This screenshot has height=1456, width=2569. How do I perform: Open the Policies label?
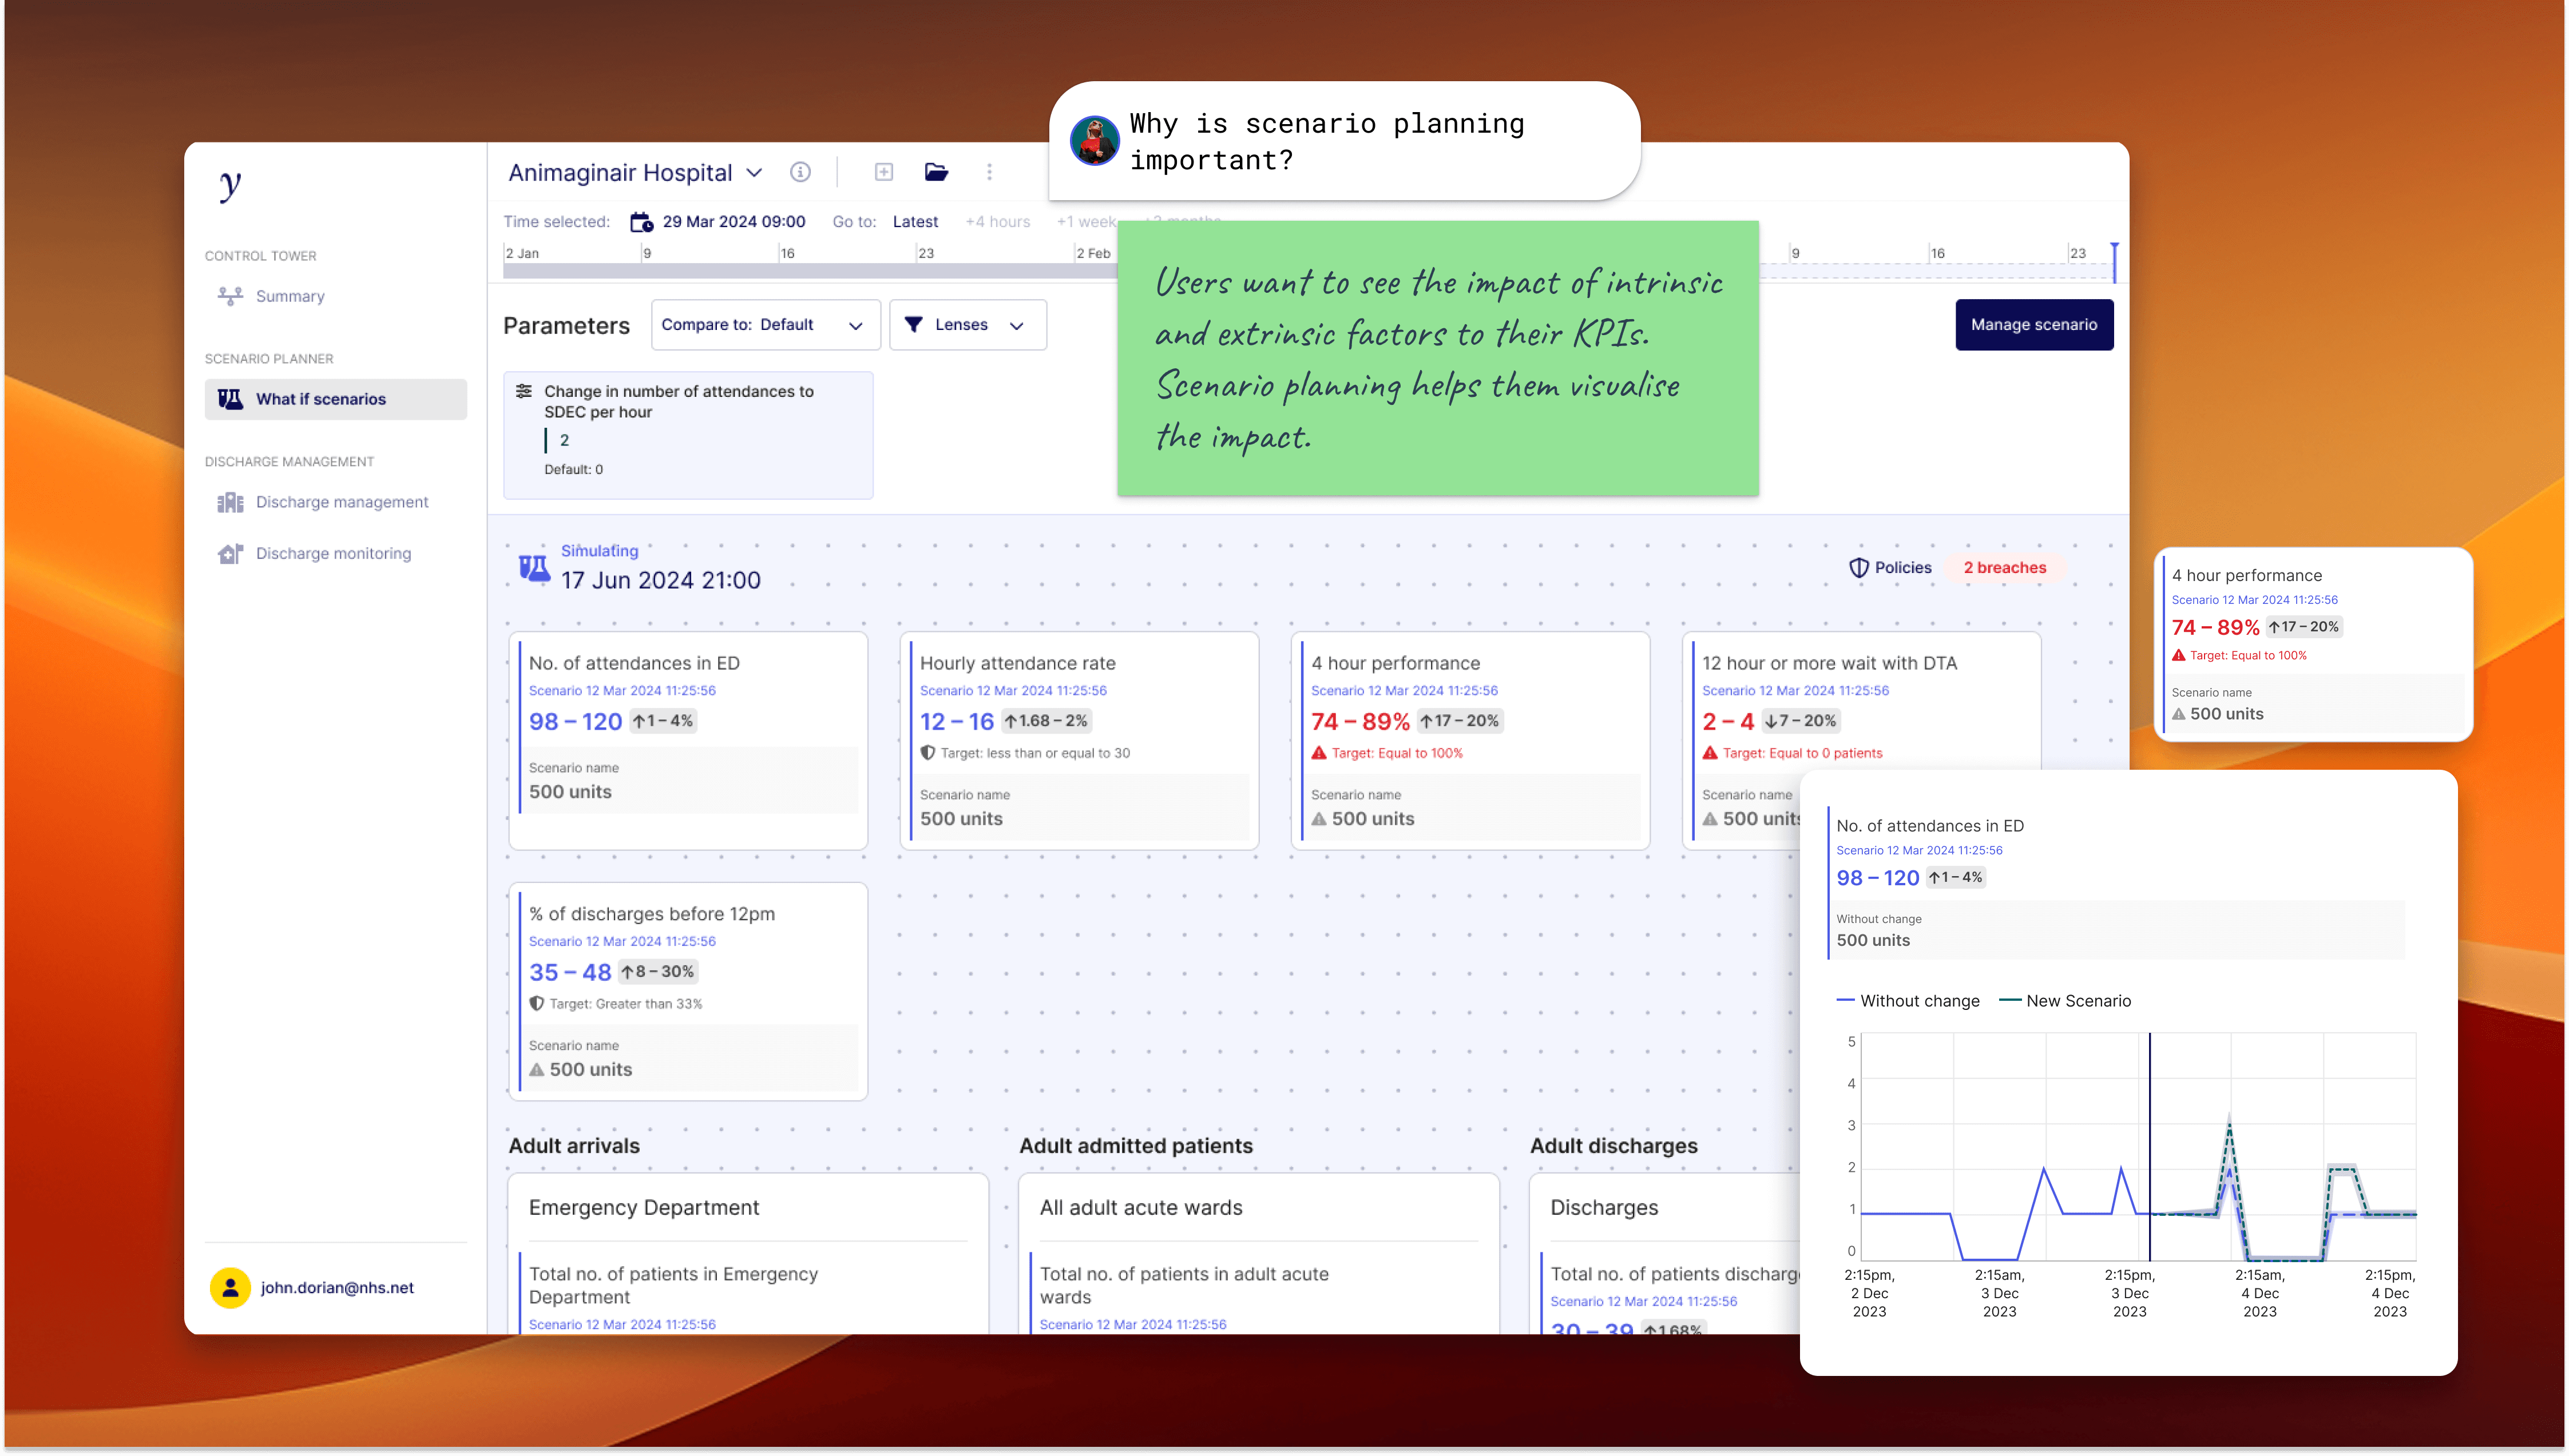(1903, 568)
